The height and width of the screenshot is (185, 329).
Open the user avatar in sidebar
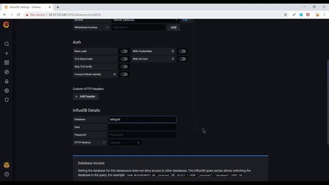[x=7, y=165]
